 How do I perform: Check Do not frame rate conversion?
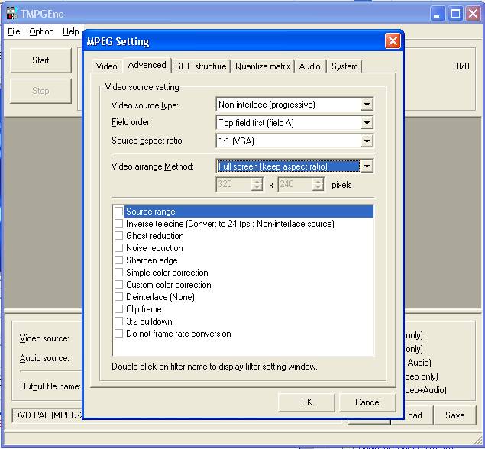[119, 334]
